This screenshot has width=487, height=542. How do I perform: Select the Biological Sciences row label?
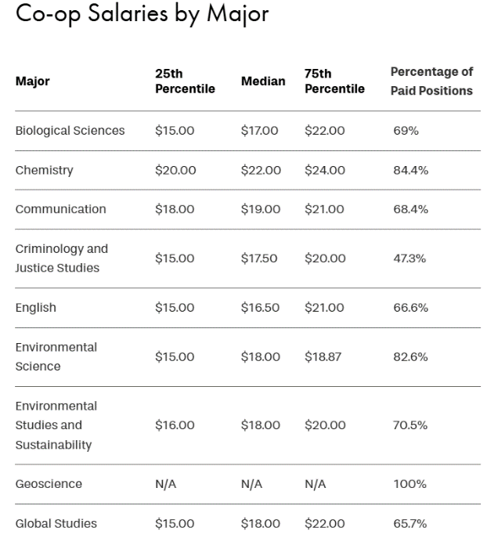tap(70, 131)
